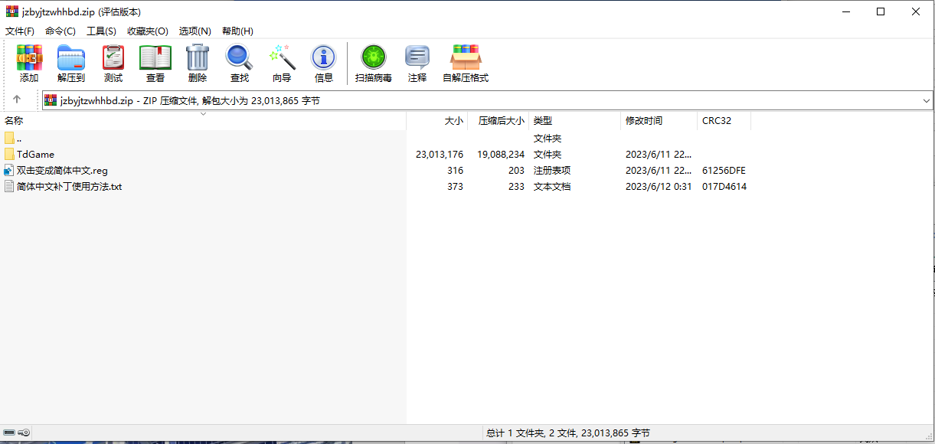Image resolution: width=935 pixels, height=444 pixels.
Task: Click the reg file icon of 双击变成简体中文.reg
Action: 9,170
